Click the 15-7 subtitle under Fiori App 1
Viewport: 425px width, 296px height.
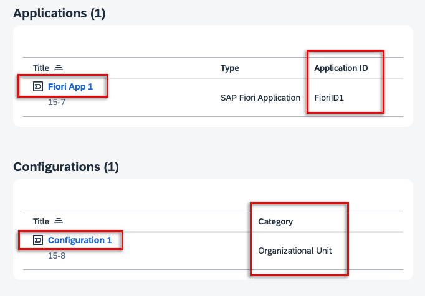pos(57,102)
